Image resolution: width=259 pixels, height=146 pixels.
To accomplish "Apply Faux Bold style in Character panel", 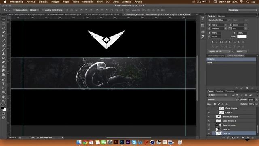I will [212, 42].
